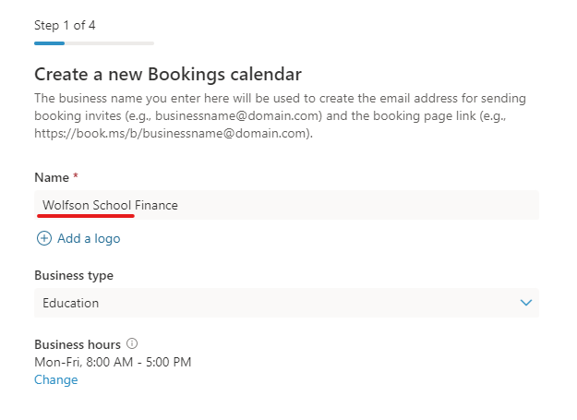This screenshot has width=577, height=420.
Task: Click the Name field label
Action: pos(51,177)
